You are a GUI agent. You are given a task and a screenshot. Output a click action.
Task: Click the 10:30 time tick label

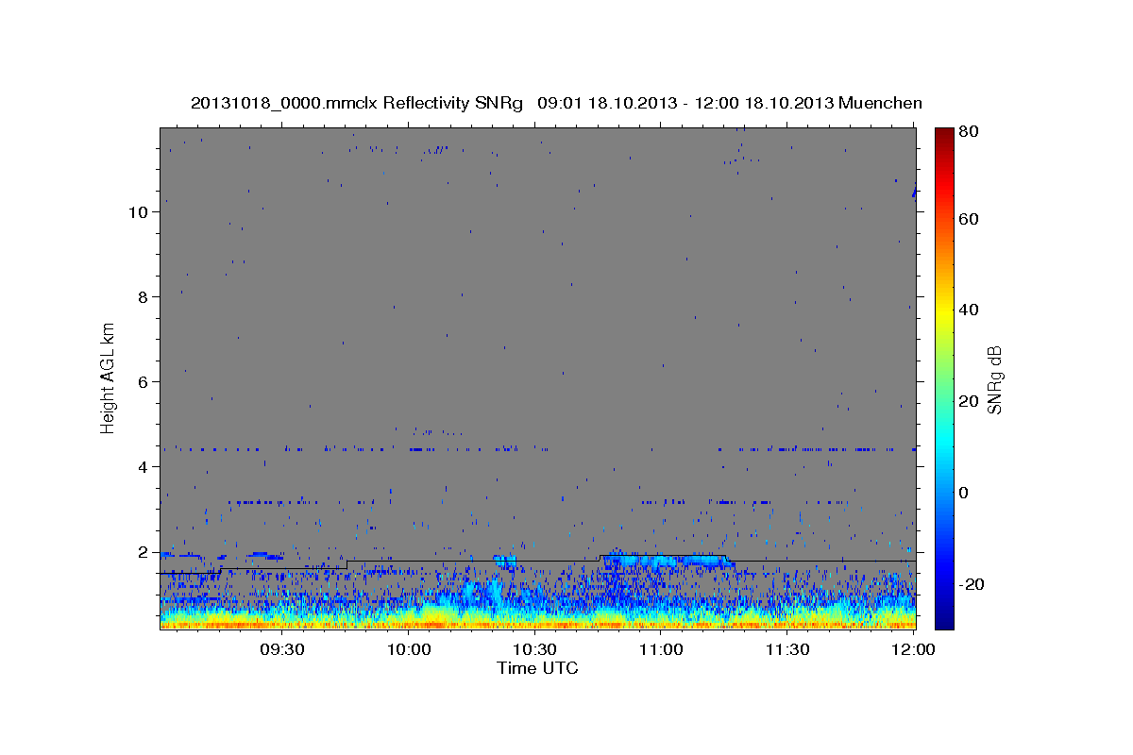pos(534,649)
